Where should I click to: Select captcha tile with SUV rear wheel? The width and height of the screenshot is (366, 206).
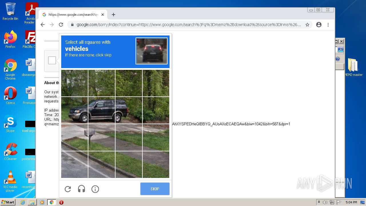point(129,110)
